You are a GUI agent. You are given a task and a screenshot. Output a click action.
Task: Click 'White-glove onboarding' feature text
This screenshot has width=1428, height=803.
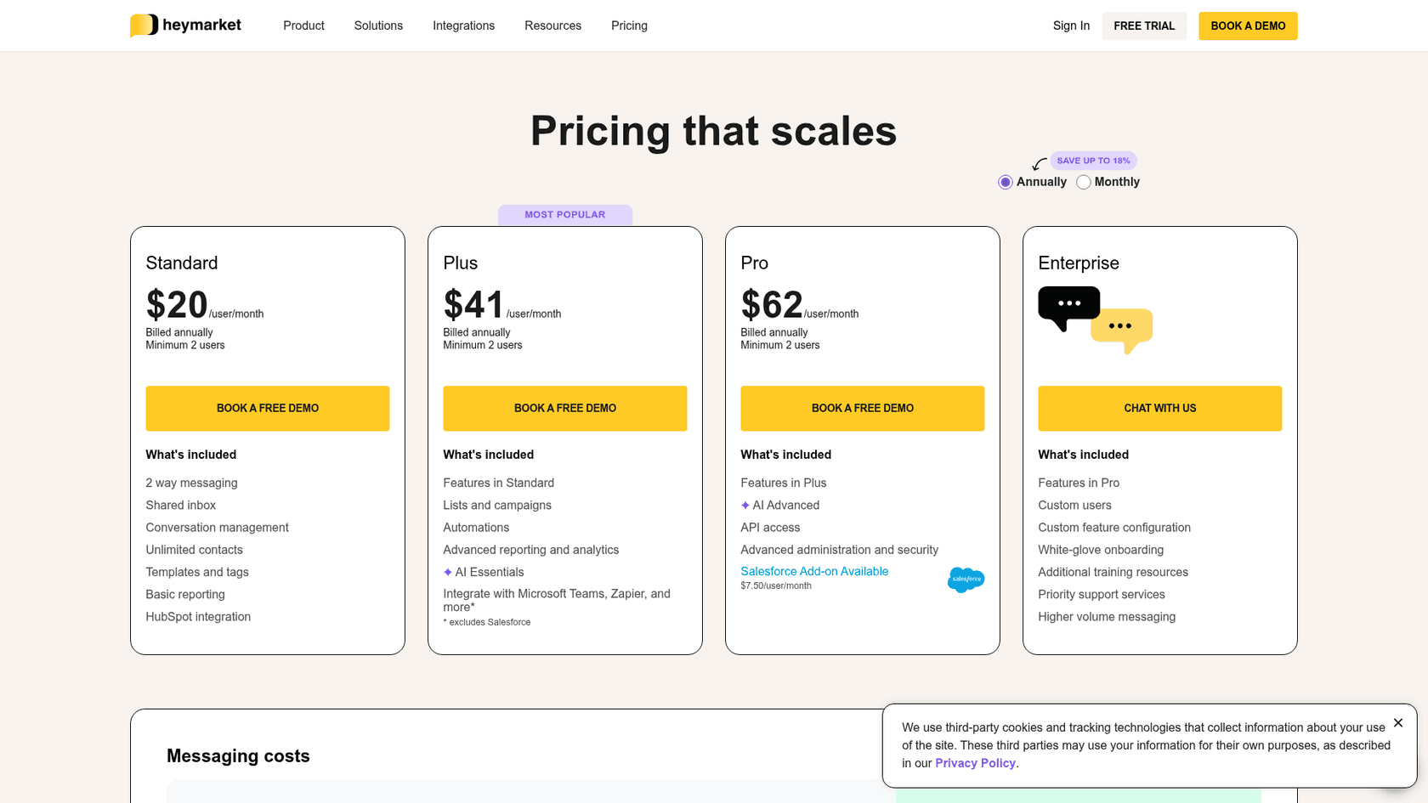pyautogui.click(x=1101, y=550)
